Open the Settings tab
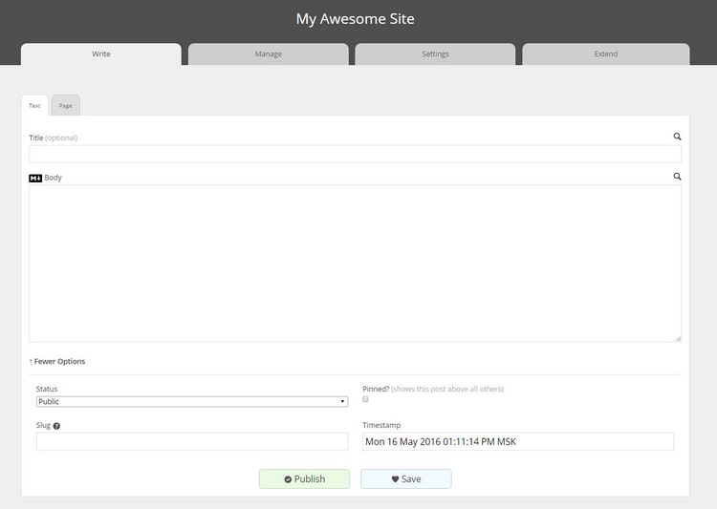Image resolution: width=717 pixels, height=509 pixels. coord(435,53)
